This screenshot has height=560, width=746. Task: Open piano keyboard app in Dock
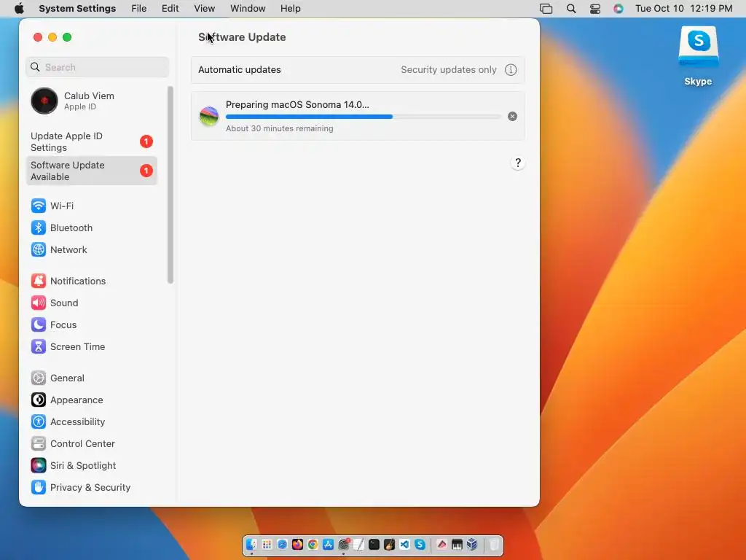(x=457, y=544)
